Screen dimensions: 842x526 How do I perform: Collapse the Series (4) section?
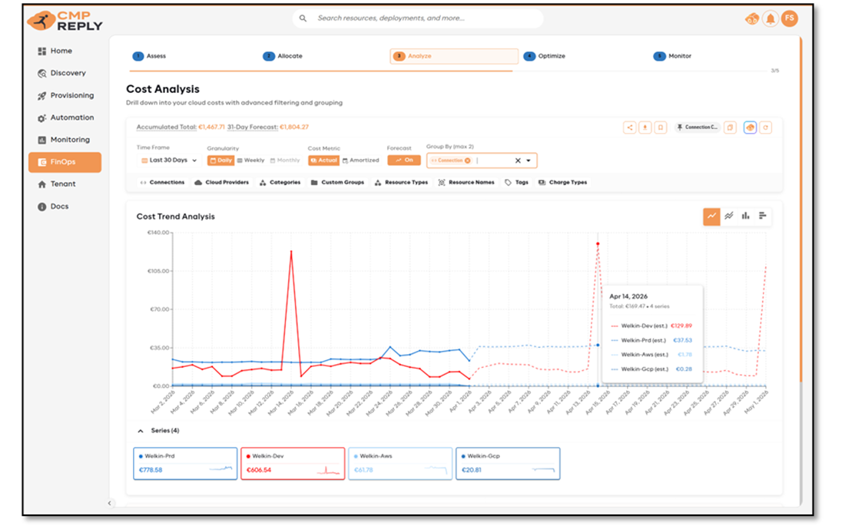(x=141, y=431)
